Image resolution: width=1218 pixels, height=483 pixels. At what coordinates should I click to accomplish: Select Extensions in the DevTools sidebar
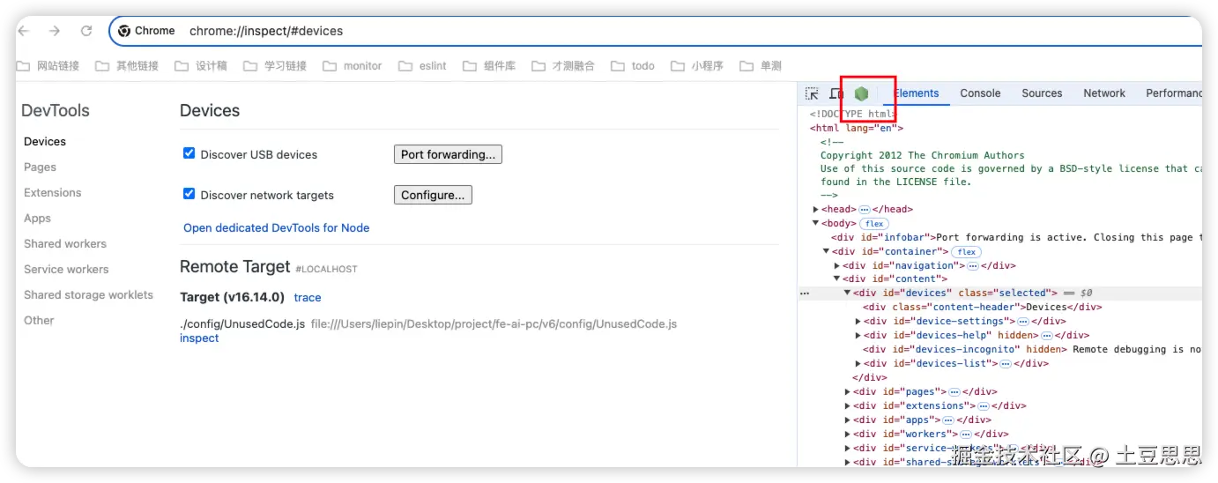tap(53, 192)
